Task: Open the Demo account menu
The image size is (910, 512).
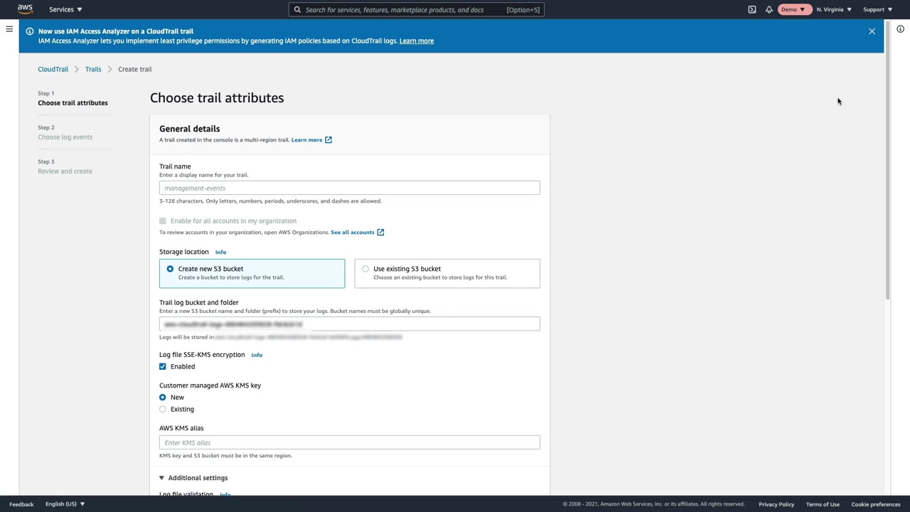Action: tap(793, 9)
